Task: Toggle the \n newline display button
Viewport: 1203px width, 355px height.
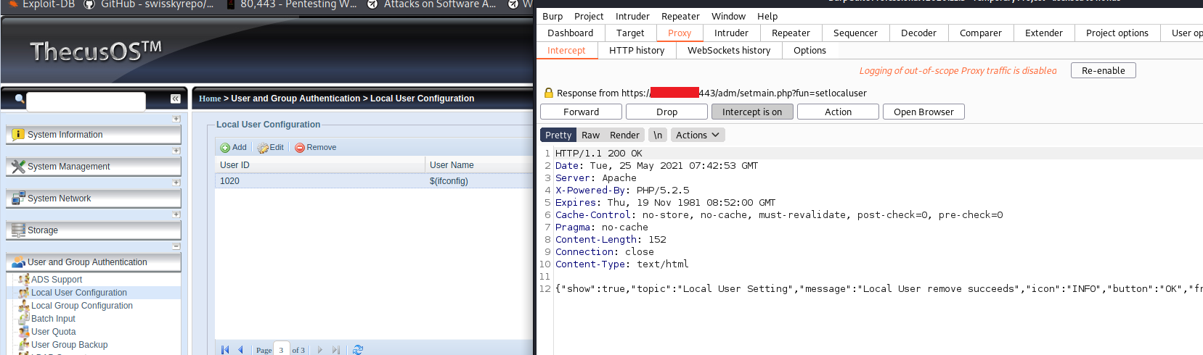Action: coord(657,135)
